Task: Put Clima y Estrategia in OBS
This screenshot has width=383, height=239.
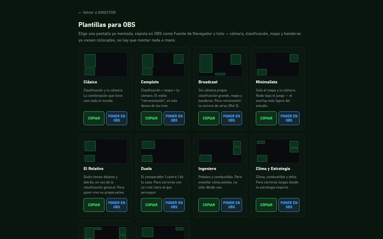Action: coord(289,205)
